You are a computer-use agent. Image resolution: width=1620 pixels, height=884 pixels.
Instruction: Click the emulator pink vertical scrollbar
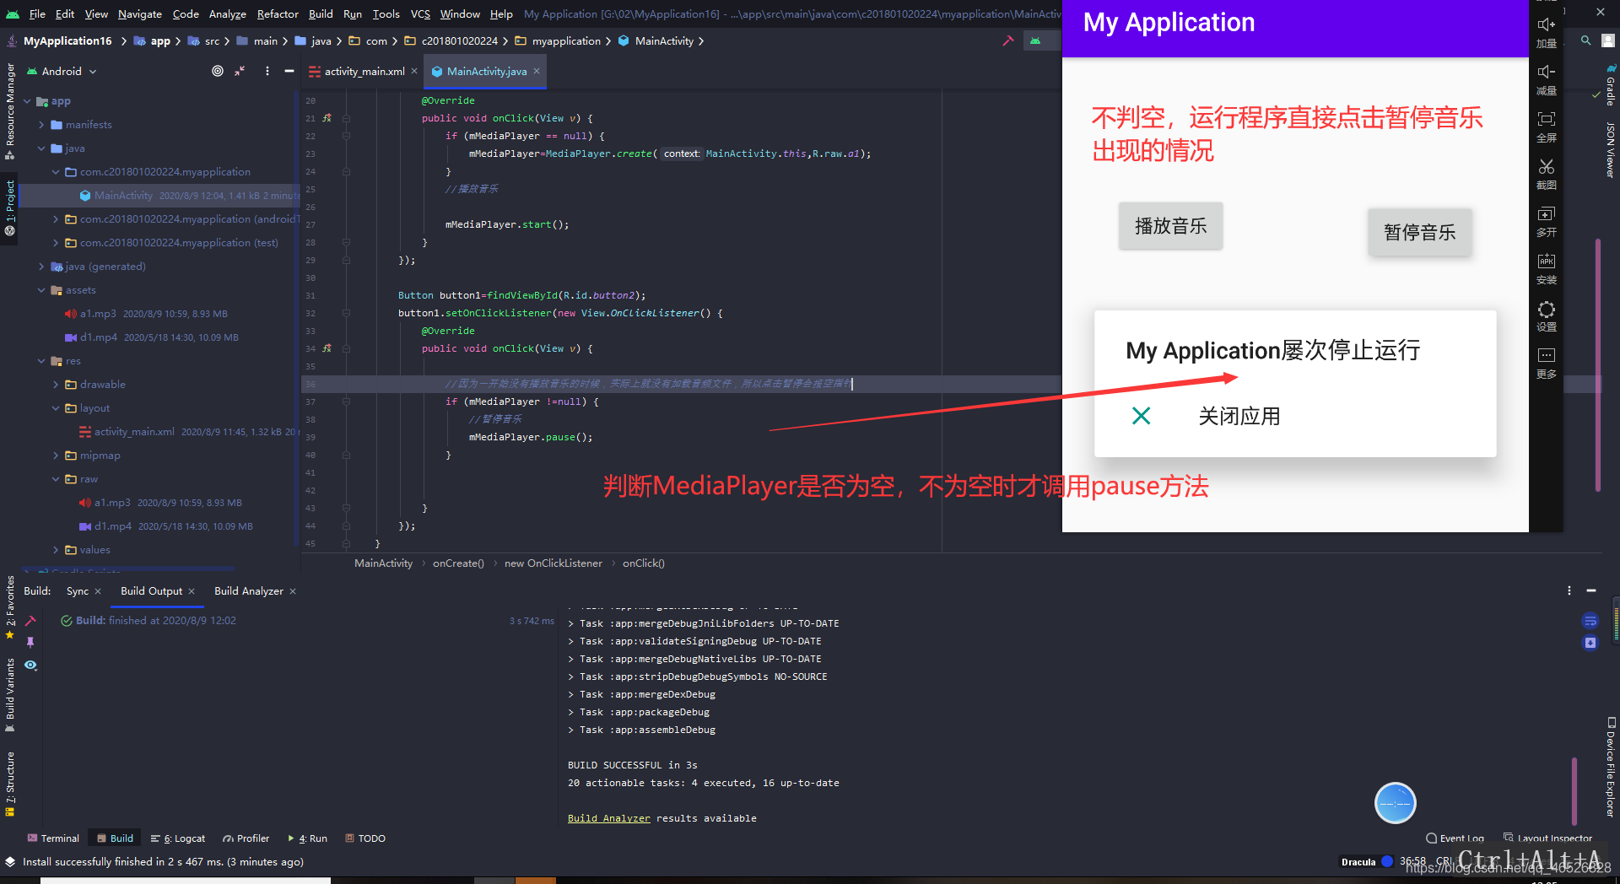pyautogui.click(x=1597, y=365)
